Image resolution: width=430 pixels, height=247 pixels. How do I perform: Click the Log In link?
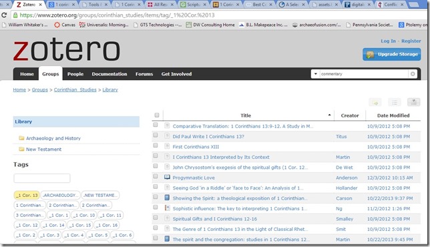click(388, 41)
